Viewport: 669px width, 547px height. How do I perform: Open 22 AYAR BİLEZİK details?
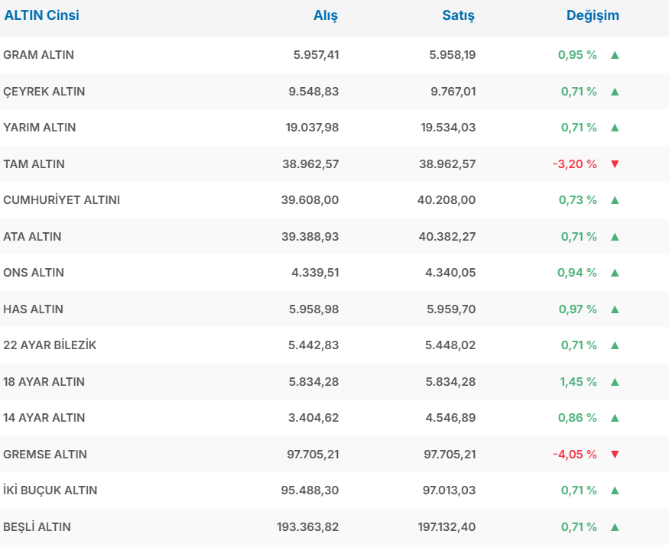[x=50, y=345]
